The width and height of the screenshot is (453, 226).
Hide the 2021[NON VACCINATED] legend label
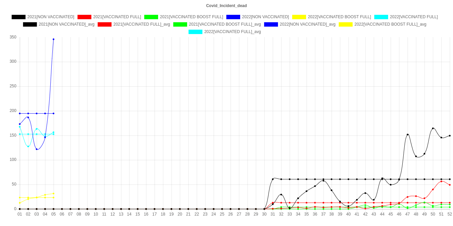point(51,17)
